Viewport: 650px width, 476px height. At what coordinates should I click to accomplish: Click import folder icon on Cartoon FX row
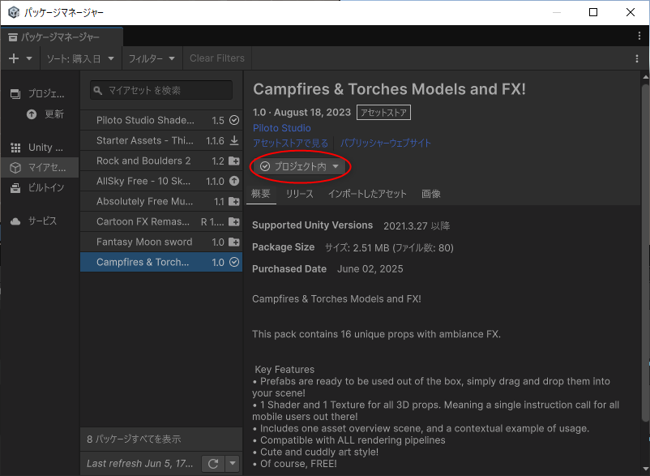coord(234,222)
